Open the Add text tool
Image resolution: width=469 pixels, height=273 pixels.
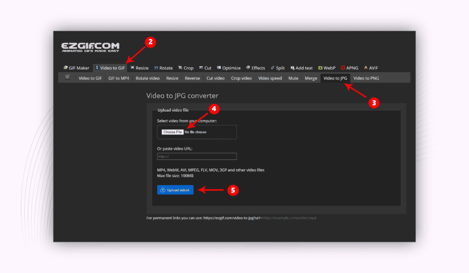(301, 68)
